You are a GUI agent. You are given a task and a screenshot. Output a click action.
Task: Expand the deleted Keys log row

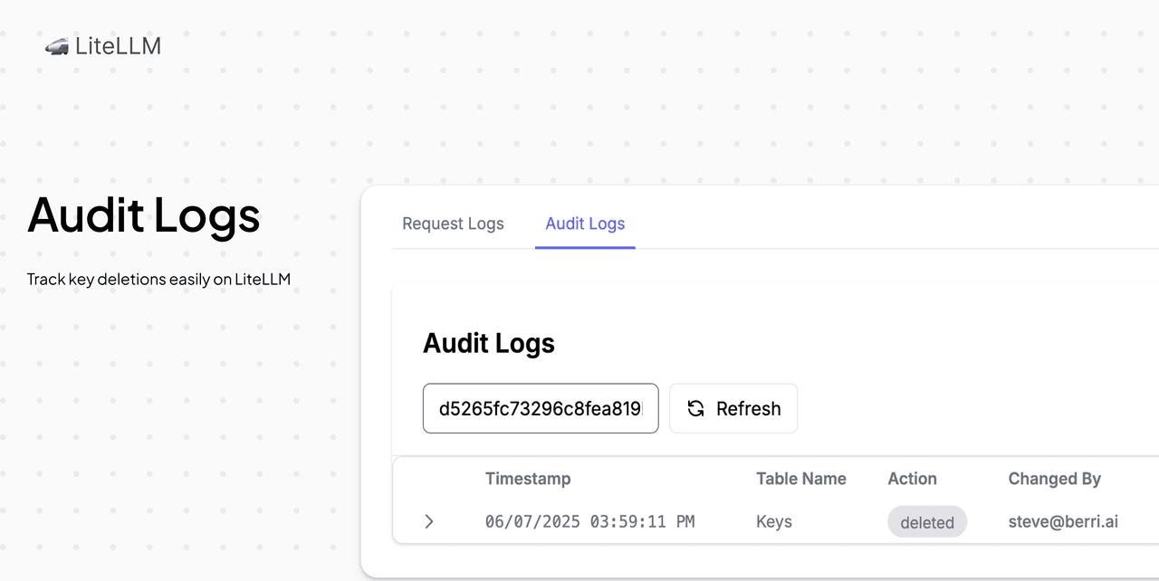(429, 521)
